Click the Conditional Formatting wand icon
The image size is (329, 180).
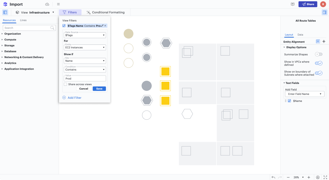pyautogui.click(x=88, y=12)
